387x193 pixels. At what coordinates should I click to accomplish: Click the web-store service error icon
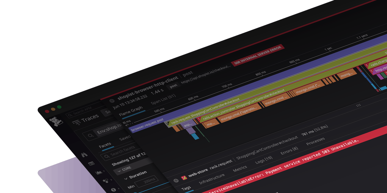tap(184, 177)
